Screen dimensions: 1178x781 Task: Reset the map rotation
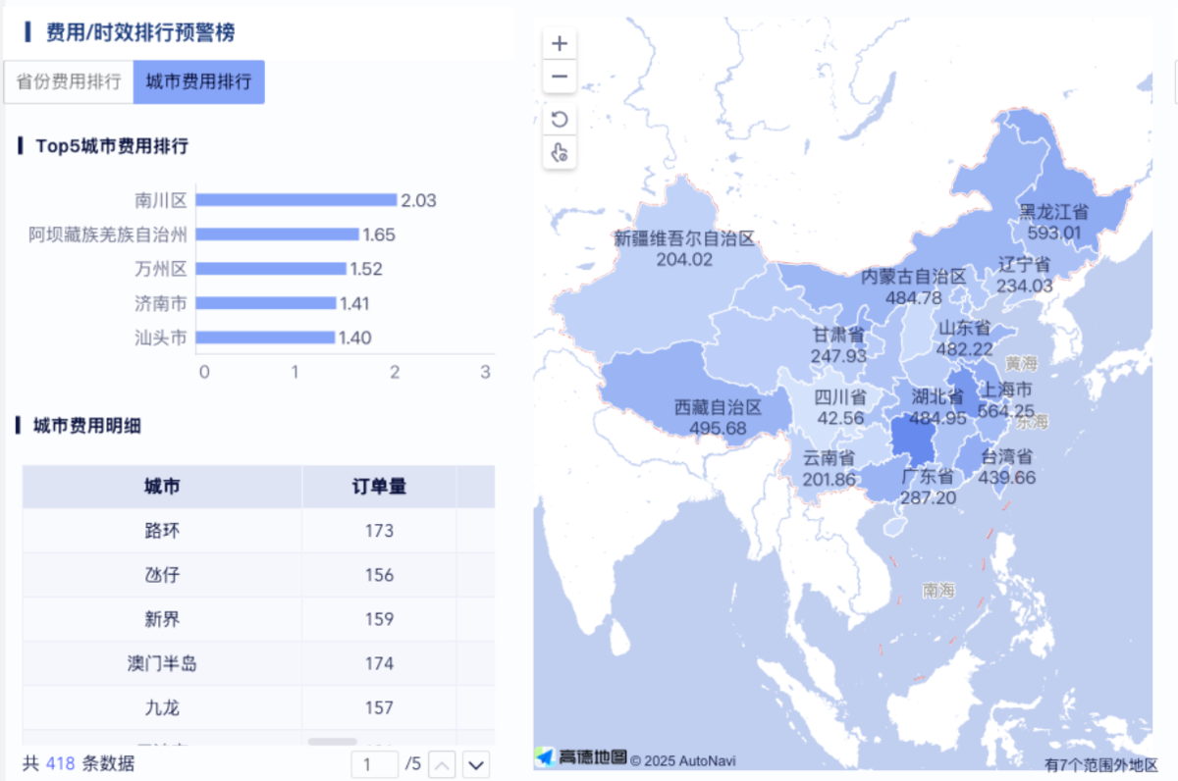click(559, 119)
